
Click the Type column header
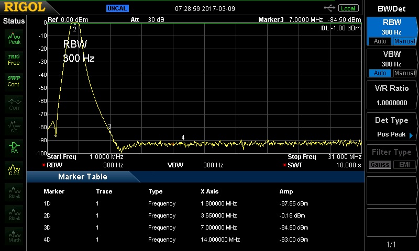(x=155, y=192)
